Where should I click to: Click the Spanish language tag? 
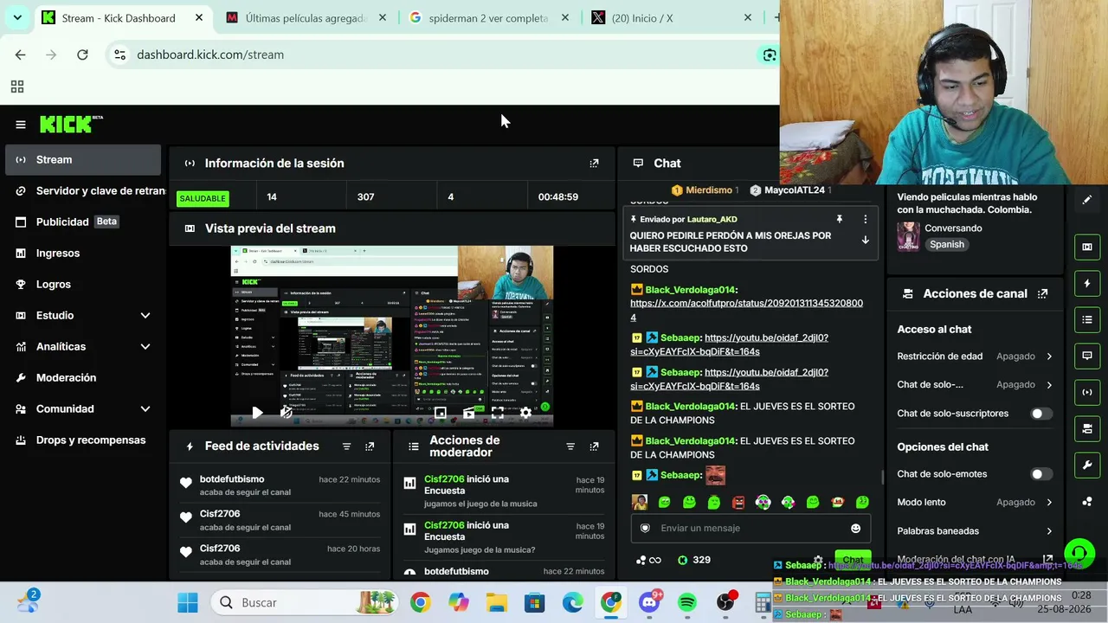pos(946,245)
